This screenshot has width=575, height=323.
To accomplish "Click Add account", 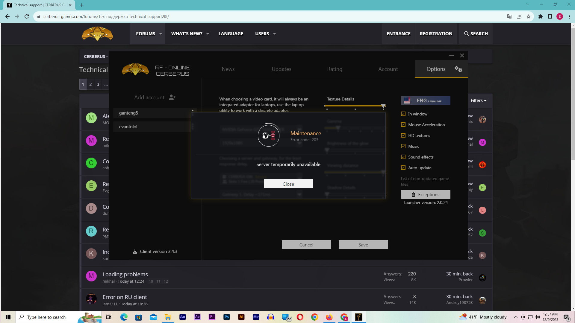I will (x=155, y=97).
